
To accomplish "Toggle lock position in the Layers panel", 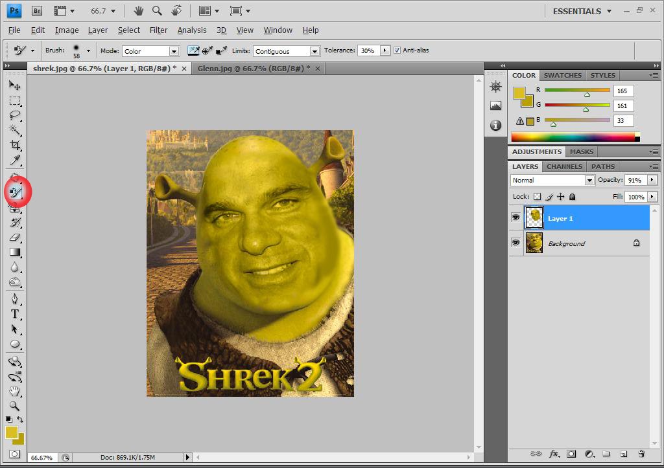I will click(561, 197).
